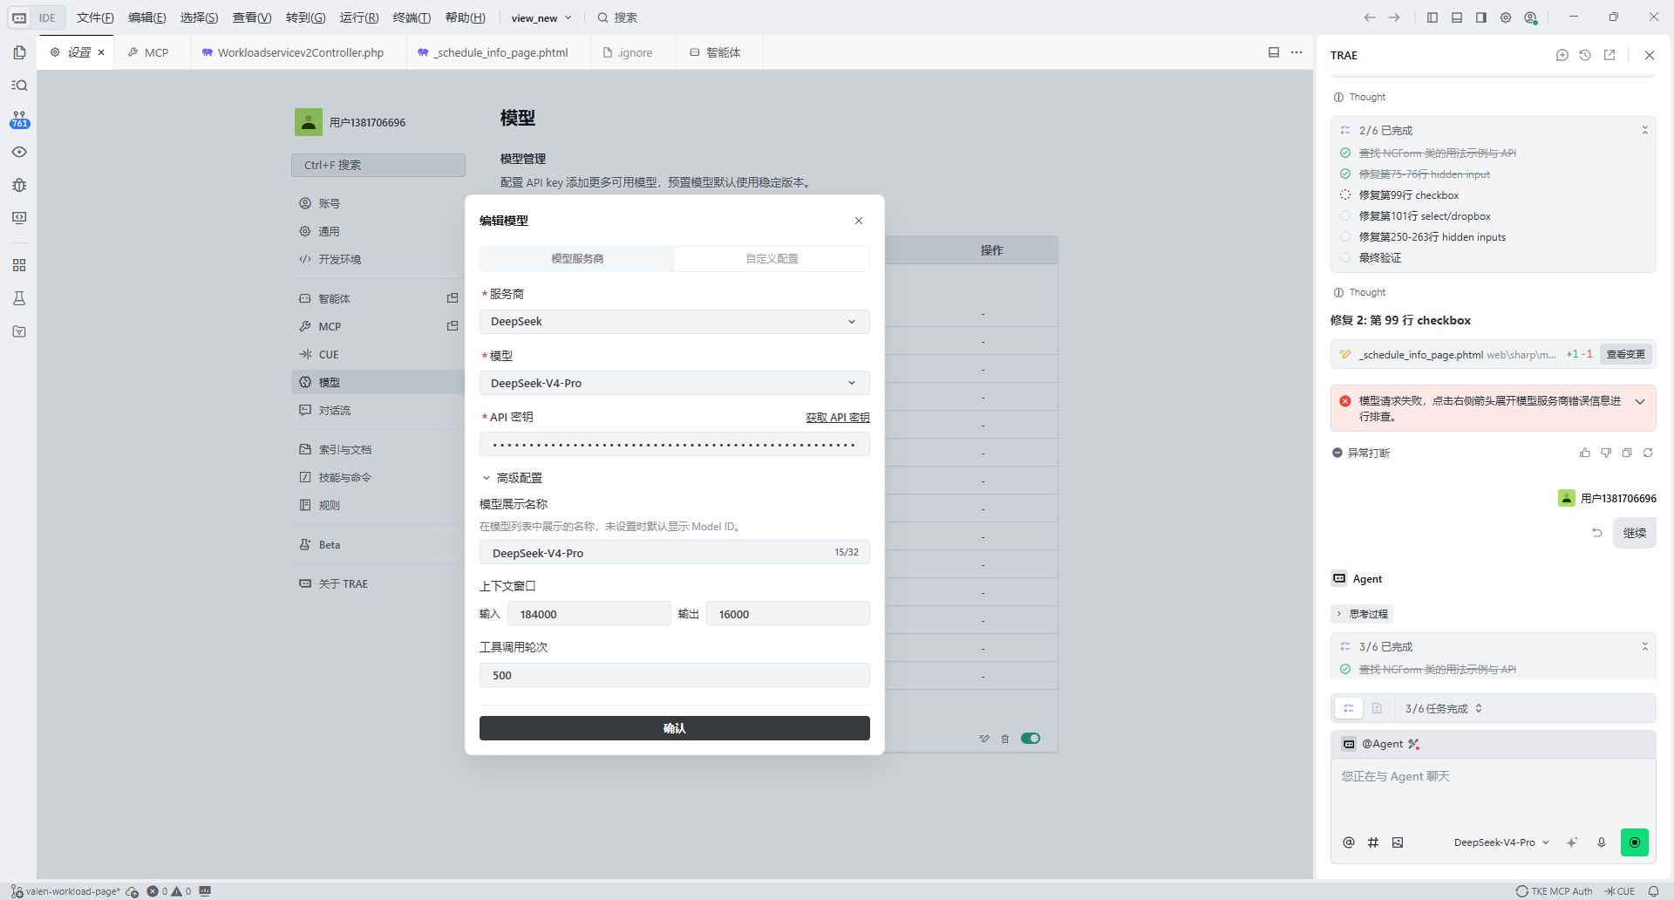Open the Explorer files icon in activity bar
The width and height of the screenshot is (1674, 900).
click(x=19, y=52)
